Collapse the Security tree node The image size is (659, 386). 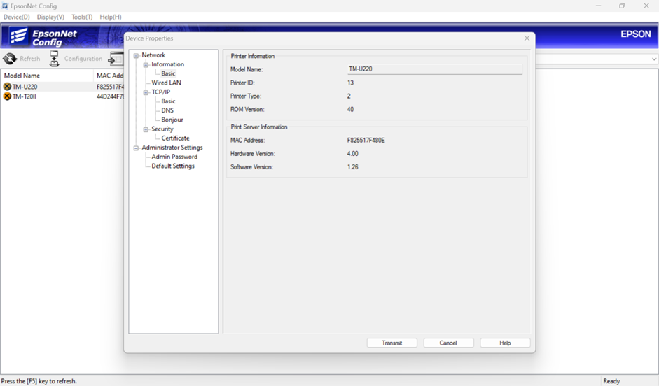[x=146, y=129]
